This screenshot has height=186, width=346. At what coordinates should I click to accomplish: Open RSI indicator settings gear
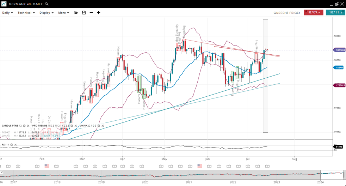coord(12,145)
